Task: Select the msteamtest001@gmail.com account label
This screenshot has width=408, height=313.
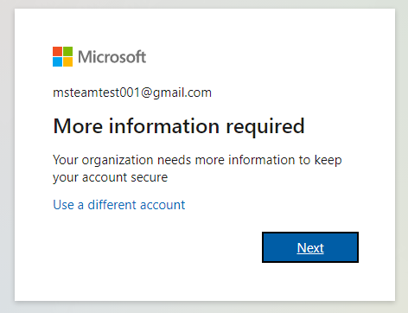Action: tap(132, 93)
